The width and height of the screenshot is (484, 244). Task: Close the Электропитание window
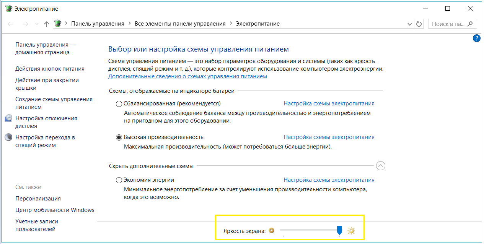pyautogui.click(x=470, y=8)
